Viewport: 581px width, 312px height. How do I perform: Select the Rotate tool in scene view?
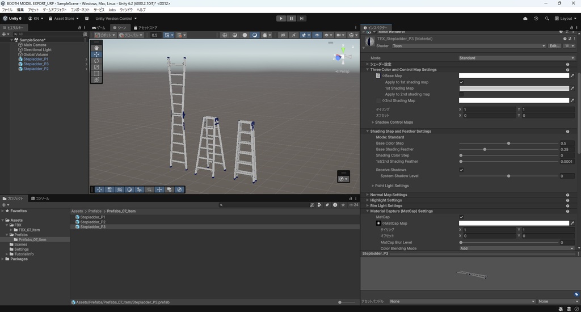(x=96, y=61)
